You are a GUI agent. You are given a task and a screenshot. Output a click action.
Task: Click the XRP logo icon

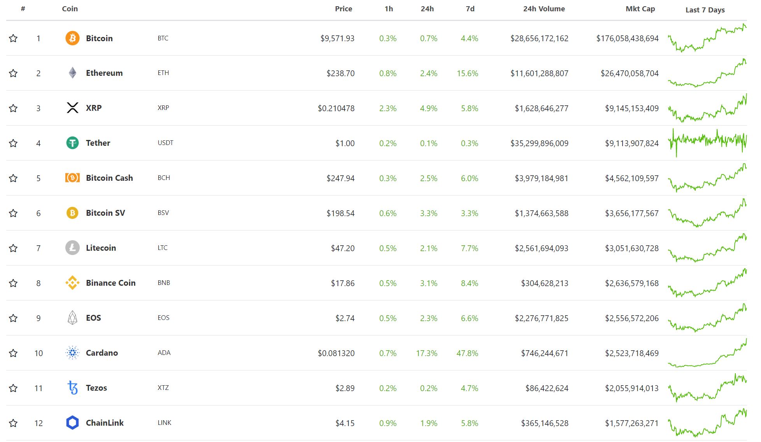(72, 108)
